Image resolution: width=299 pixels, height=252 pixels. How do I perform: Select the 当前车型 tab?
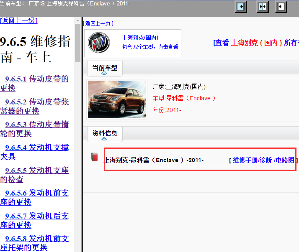105,69
